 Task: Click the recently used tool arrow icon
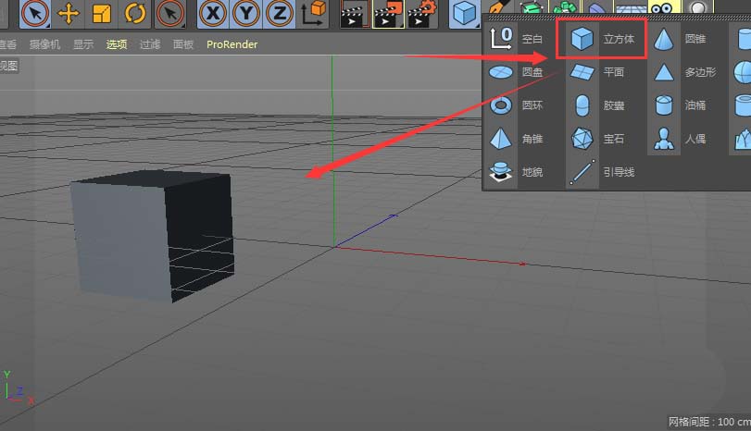(x=170, y=13)
